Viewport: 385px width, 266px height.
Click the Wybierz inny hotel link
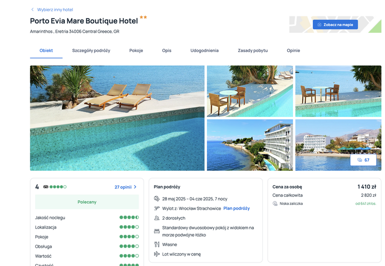(55, 10)
